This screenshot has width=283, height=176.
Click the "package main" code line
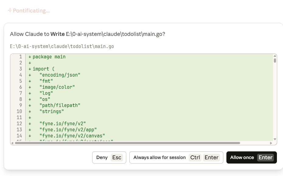[49, 57]
